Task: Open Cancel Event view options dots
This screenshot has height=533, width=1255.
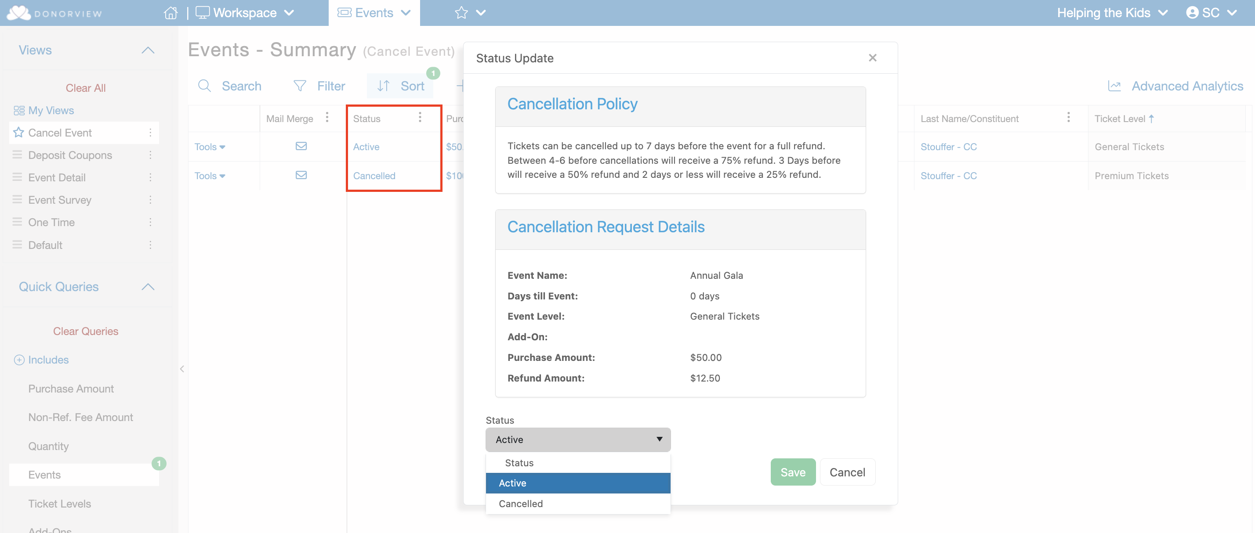Action: [x=150, y=133]
